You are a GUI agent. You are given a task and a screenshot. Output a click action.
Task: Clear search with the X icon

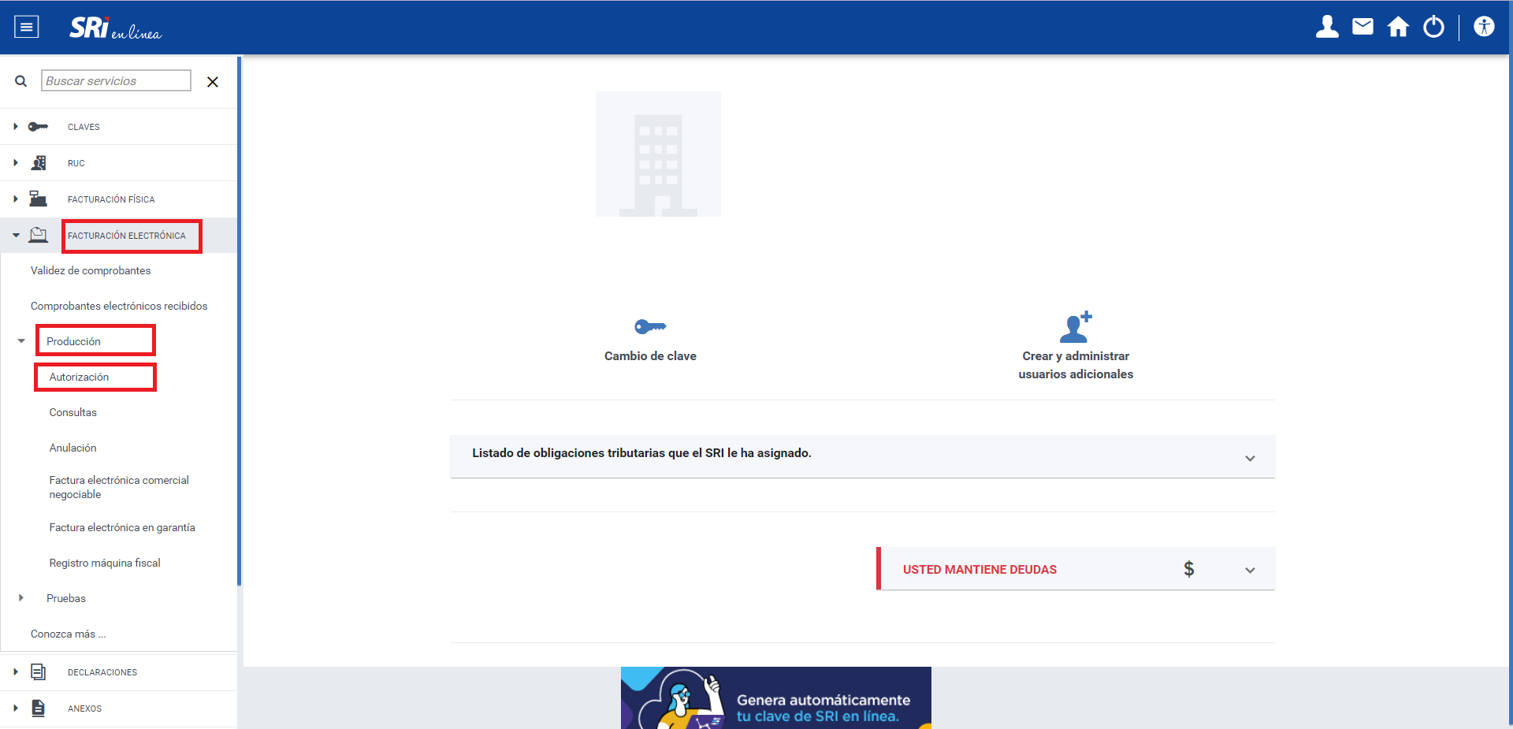(x=212, y=82)
